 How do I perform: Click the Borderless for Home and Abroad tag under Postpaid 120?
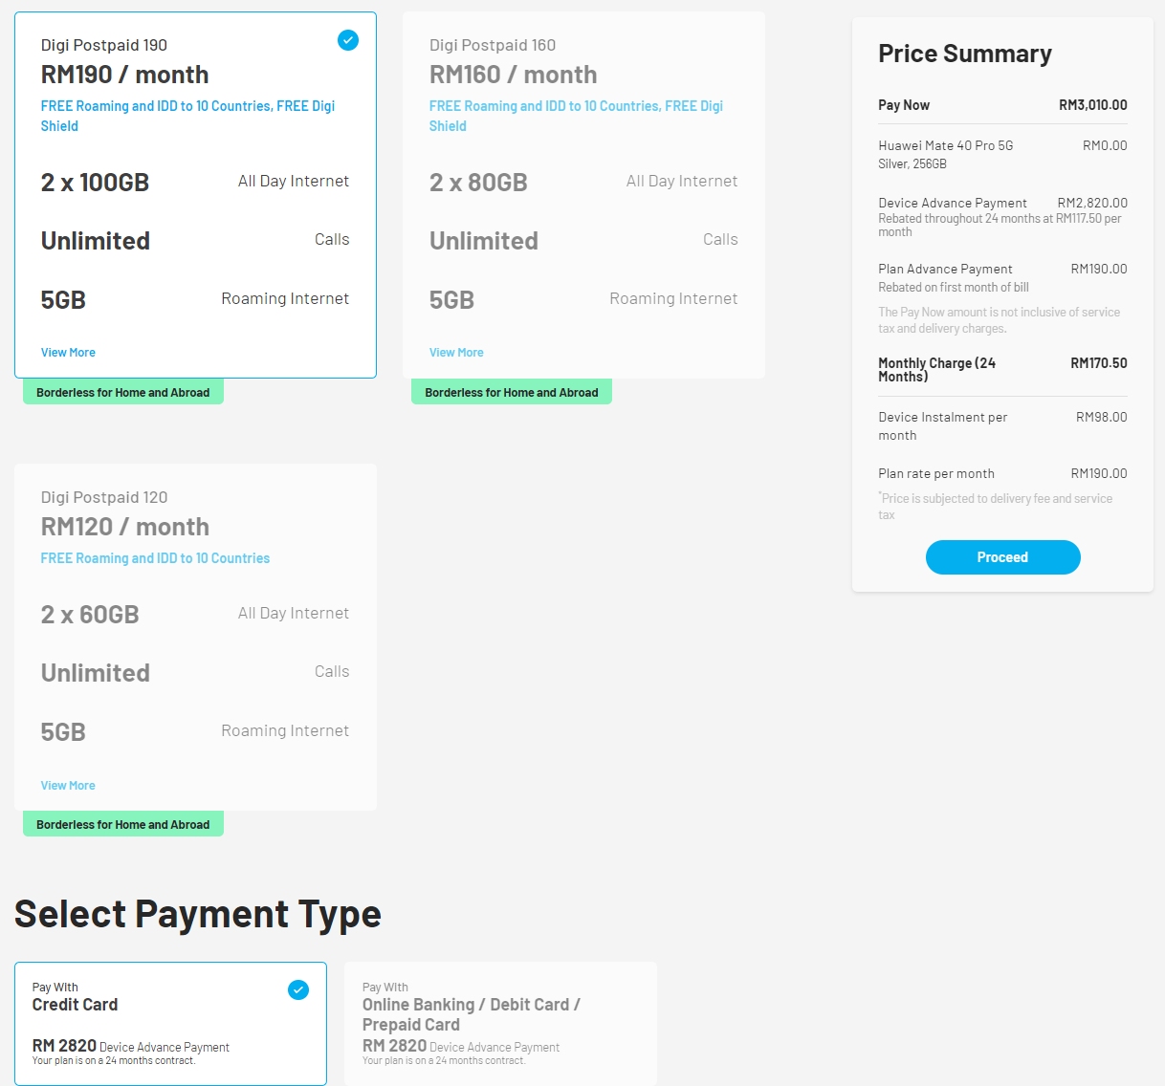click(123, 825)
